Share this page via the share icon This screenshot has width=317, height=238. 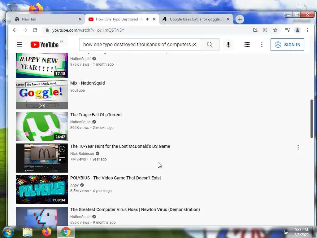[x=265, y=30]
